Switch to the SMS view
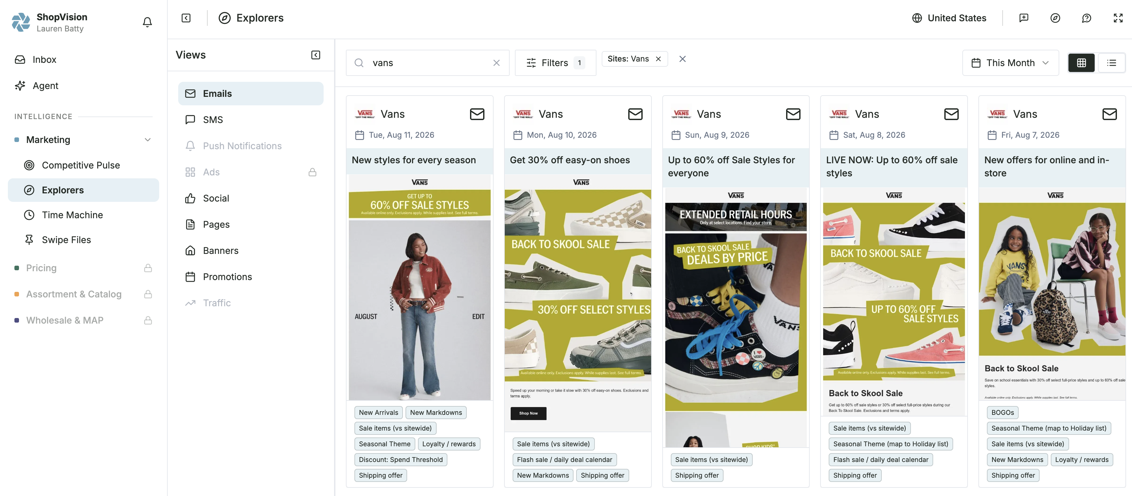The image size is (1132, 496). [x=251, y=120]
